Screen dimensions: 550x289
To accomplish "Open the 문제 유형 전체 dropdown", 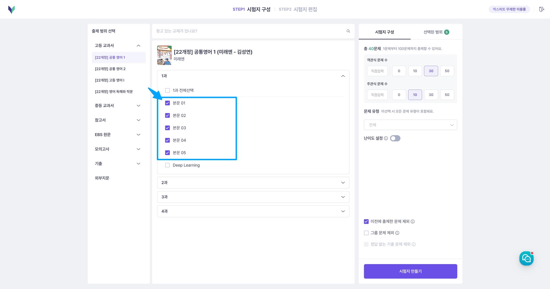I will click(410, 125).
